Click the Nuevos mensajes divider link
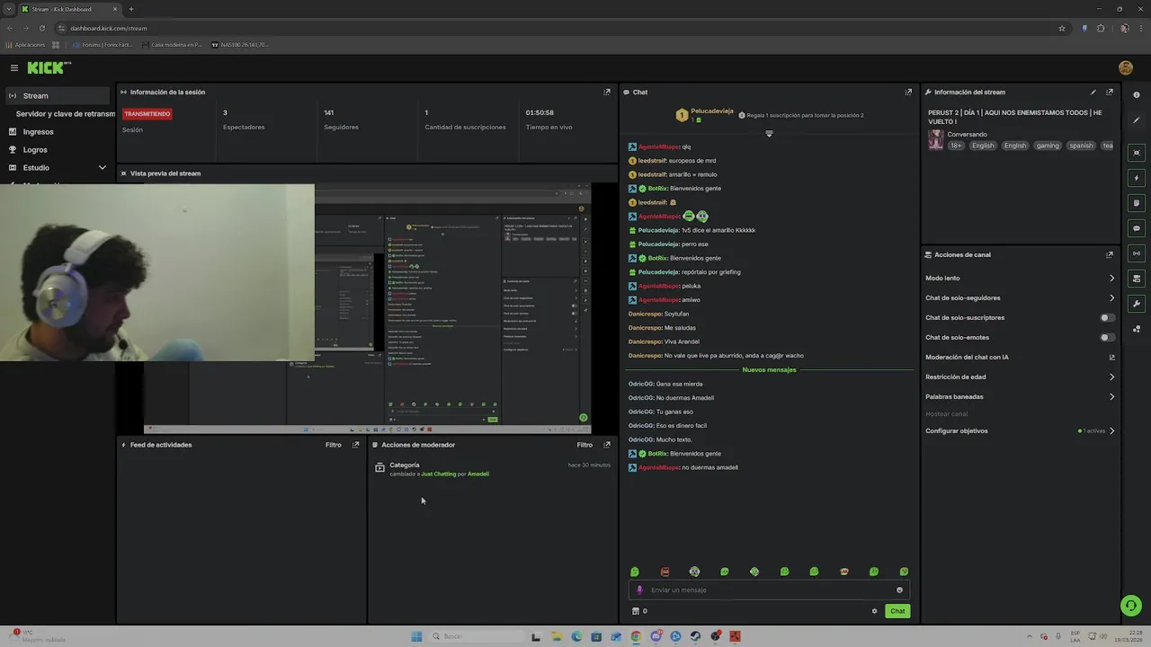 point(769,369)
